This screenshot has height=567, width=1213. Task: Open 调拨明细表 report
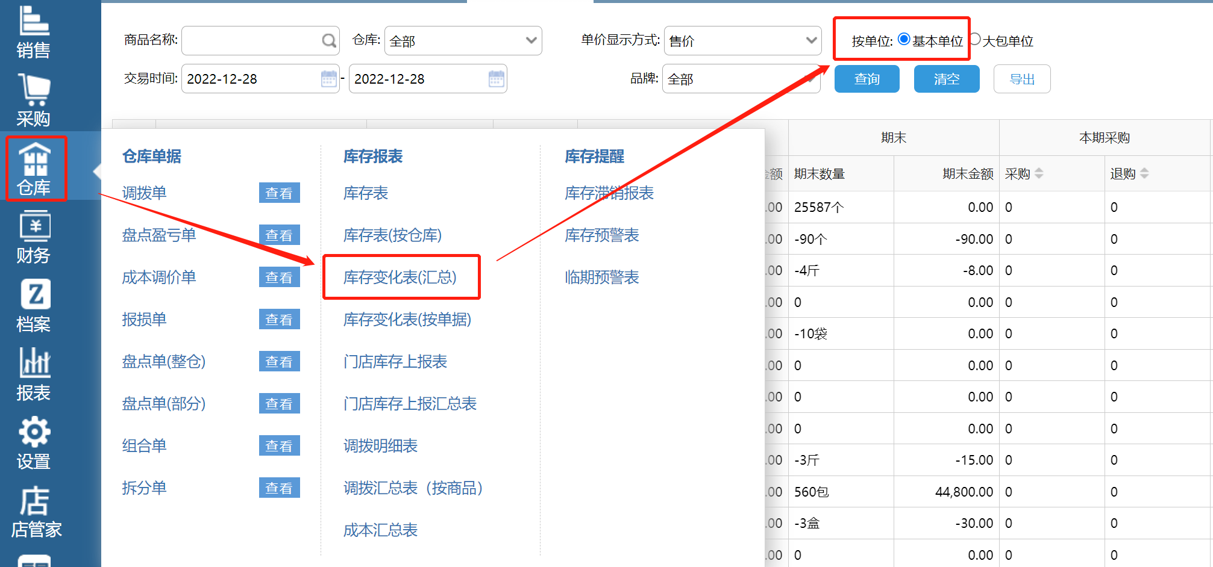380,446
